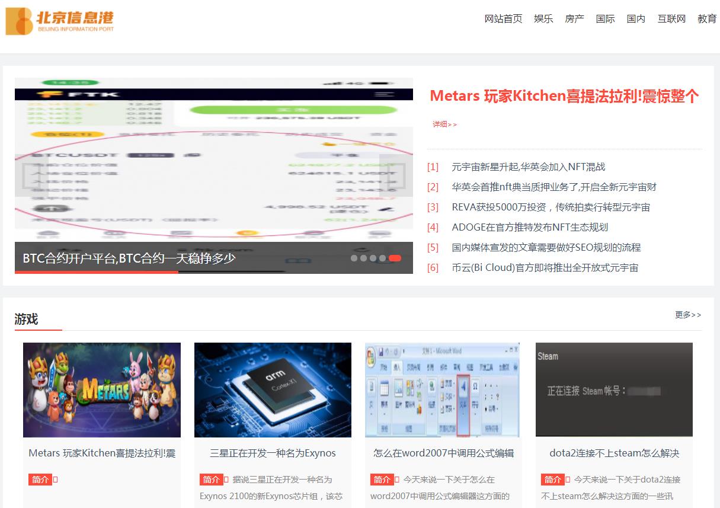Select the active red carousel indicator
This screenshot has width=720, height=508.
pyautogui.click(x=395, y=258)
